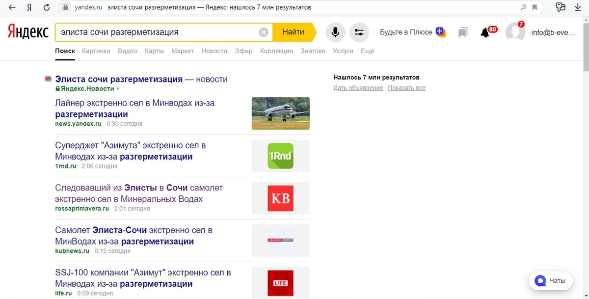Click the Дать объявление link
Screen dimensions: 589x299
[x=358, y=88]
